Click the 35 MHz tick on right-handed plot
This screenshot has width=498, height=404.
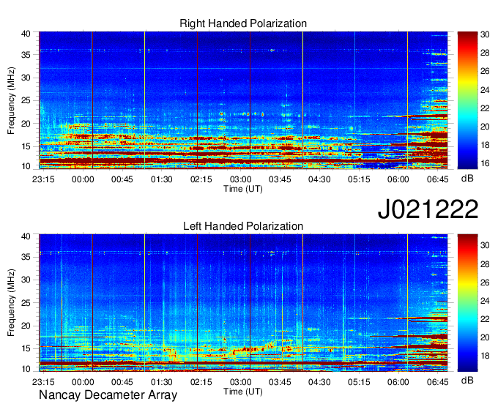pos(26,55)
